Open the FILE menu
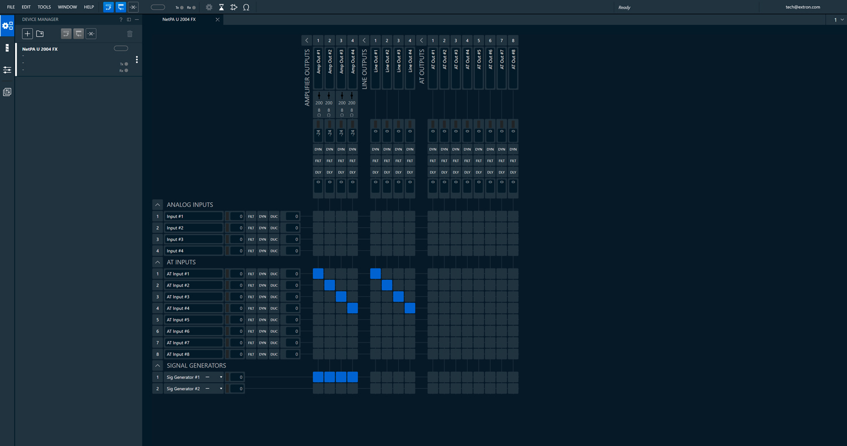This screenshot has height=446, width=847. pos(11,7)
